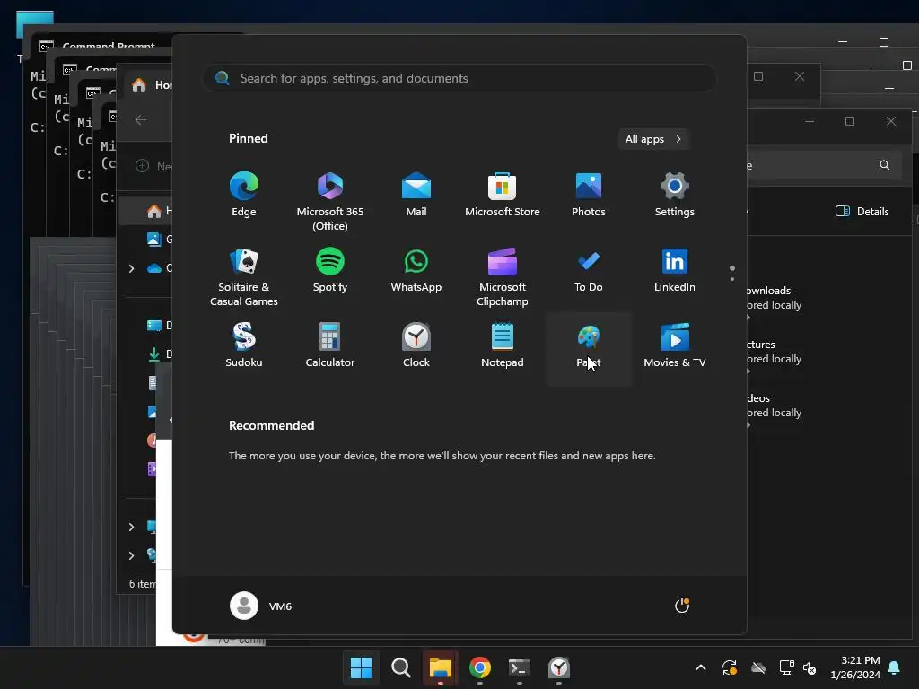Click the Start menu search box
Viewport: 919px width, 689px height.
click(x=459, y=78)
